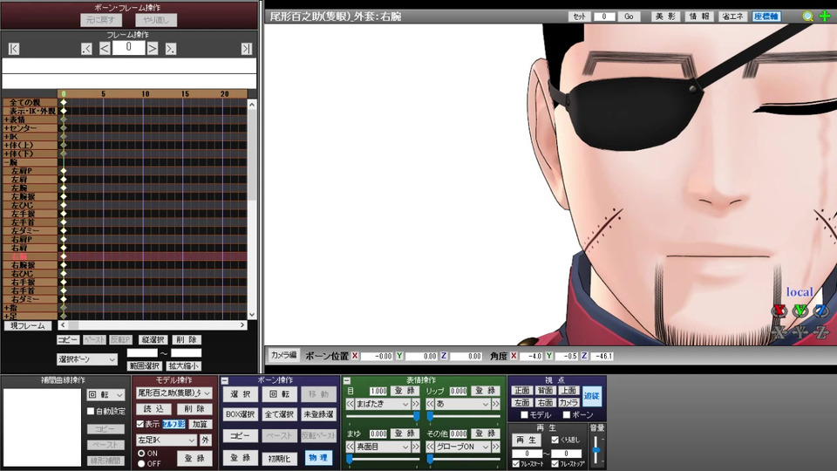The height and width of the screenshot is (471, 837).
Task: Click the 読込 load model button
Action: coord(153,409)
